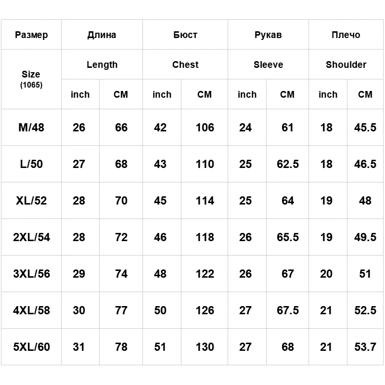Click the Бюст header cell
This screenshot has width=385, height=385.
[x=185, y=35]
